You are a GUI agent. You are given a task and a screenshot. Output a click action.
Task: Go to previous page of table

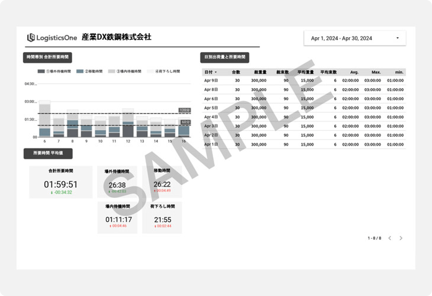(x=390, y=238)
